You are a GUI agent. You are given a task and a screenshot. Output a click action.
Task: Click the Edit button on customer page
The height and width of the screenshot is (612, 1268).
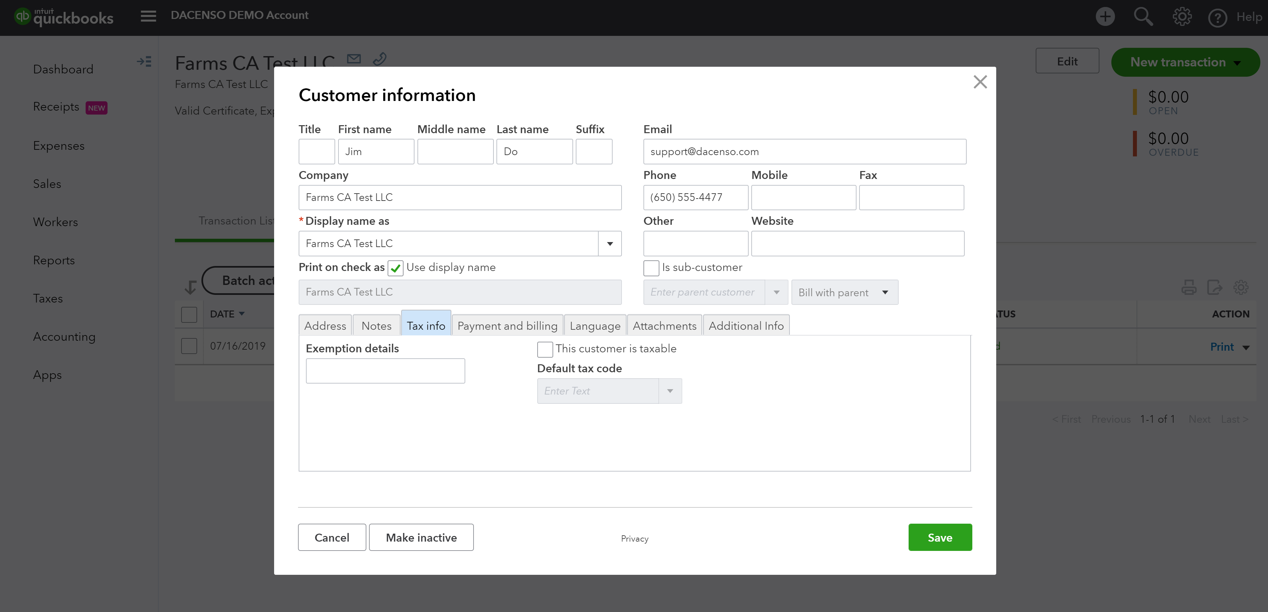click(1067, 61)
